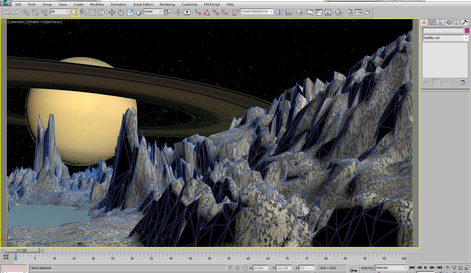Viewport: 471px width, 273px height.
Task: Click the X coordinate input field
Action: (x=260, y=268)
